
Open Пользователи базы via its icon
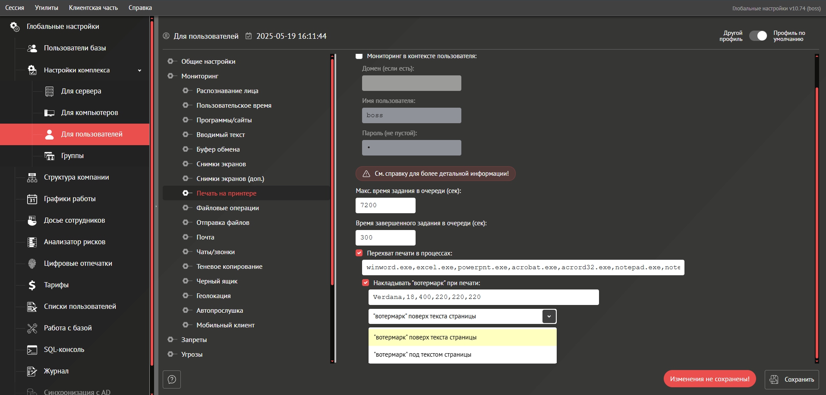[32, 48]
